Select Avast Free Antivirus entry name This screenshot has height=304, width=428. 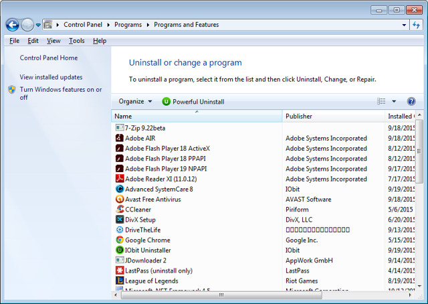coord(153,200)
